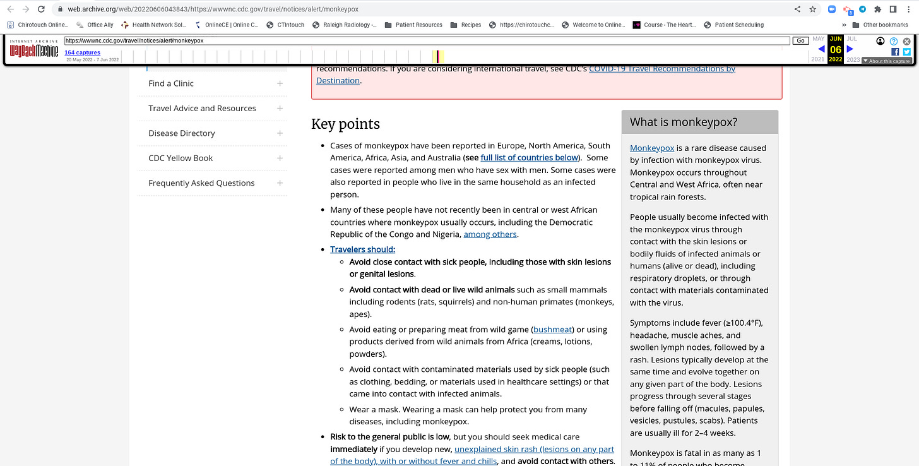Expand the Disease Directory section
Image resolution: width=919 pixels, height=466 pixels.
[x=280, y=133]
